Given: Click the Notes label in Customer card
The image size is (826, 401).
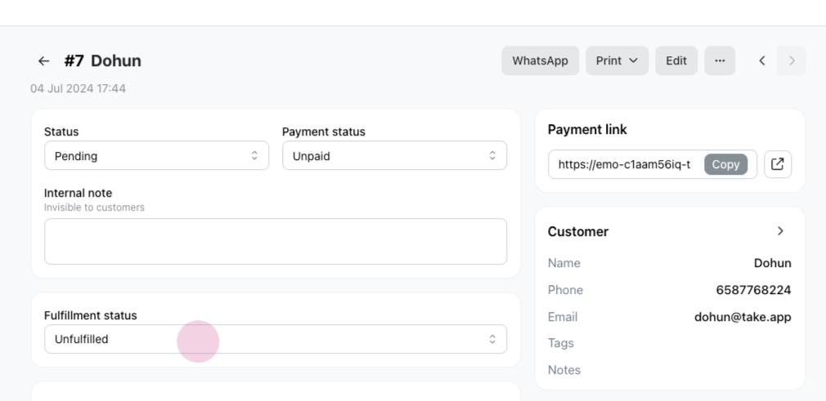Looking at the screenshot, I should [x=564, y=370].
